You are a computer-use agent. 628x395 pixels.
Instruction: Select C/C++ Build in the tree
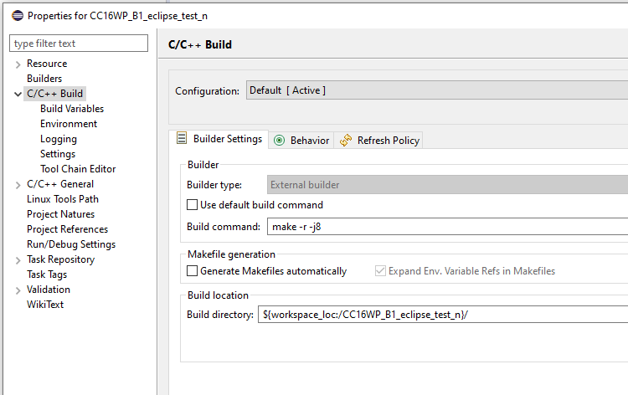(55, 94)
